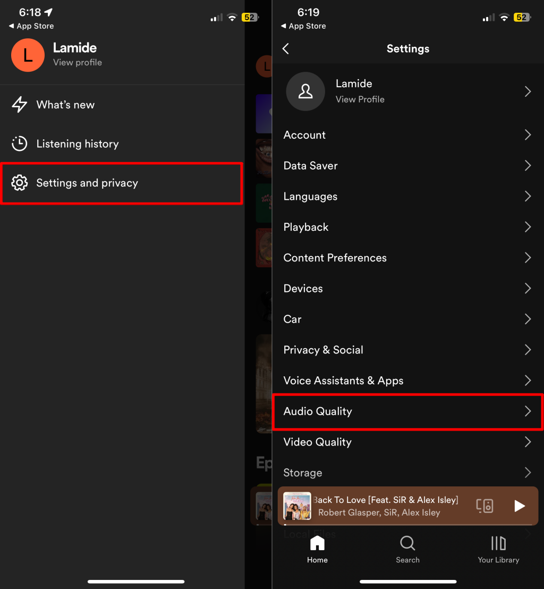Open now playing Back To Love track
This screenshot has height=589, width=544.
(x=386, y=500)
